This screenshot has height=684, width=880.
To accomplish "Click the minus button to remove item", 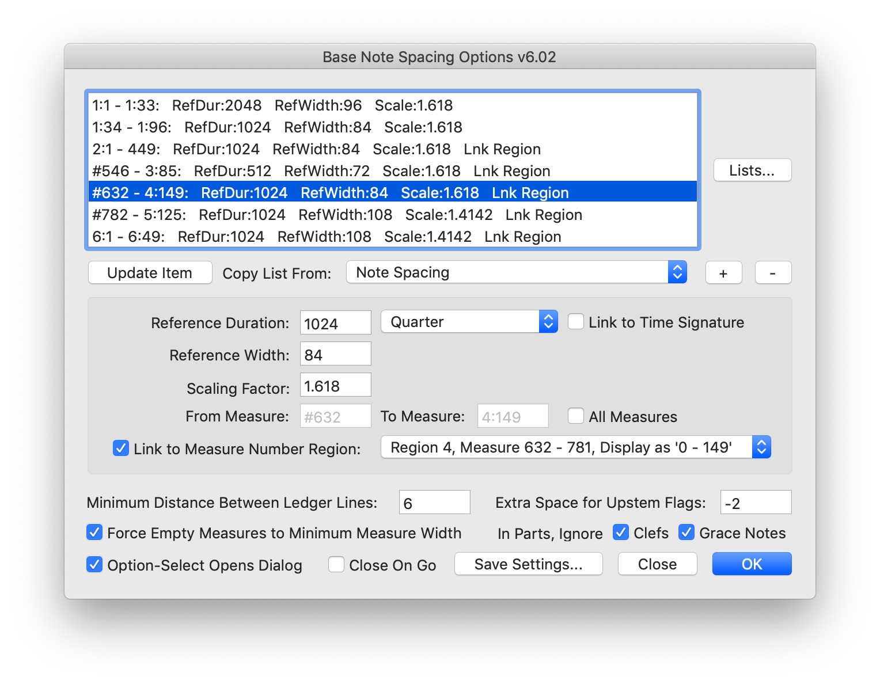I will coord(773,273).
